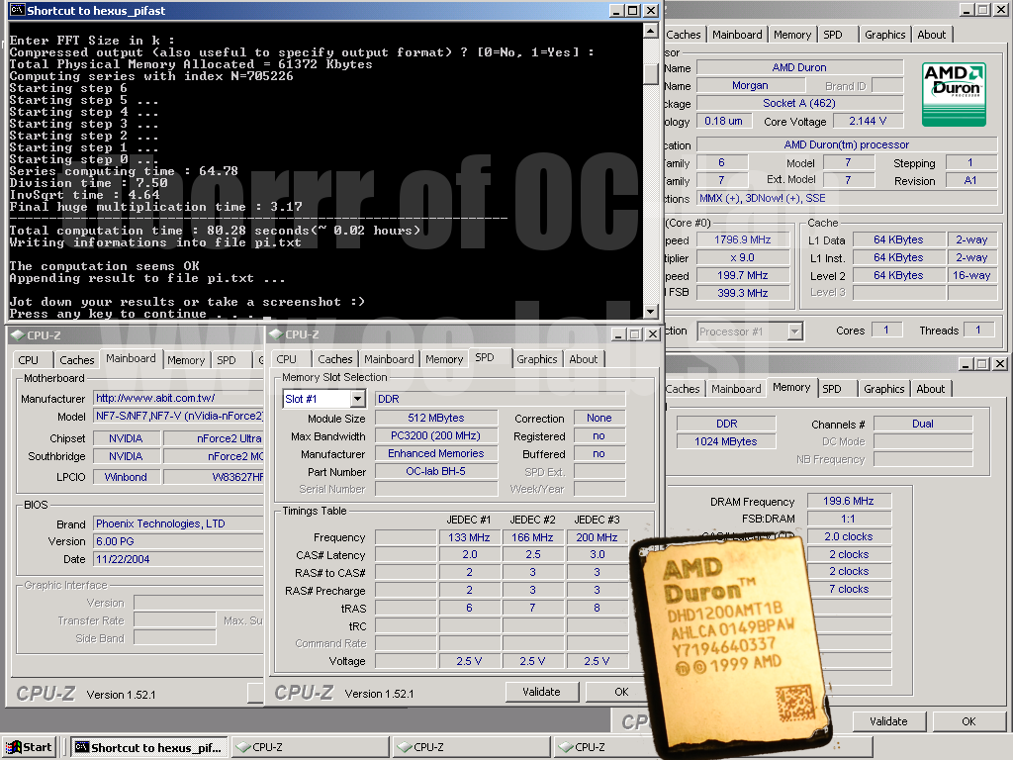Select Graphics tab in the AMD Duron CPU window
The image size is (1013, 760).
pos(885,35)
